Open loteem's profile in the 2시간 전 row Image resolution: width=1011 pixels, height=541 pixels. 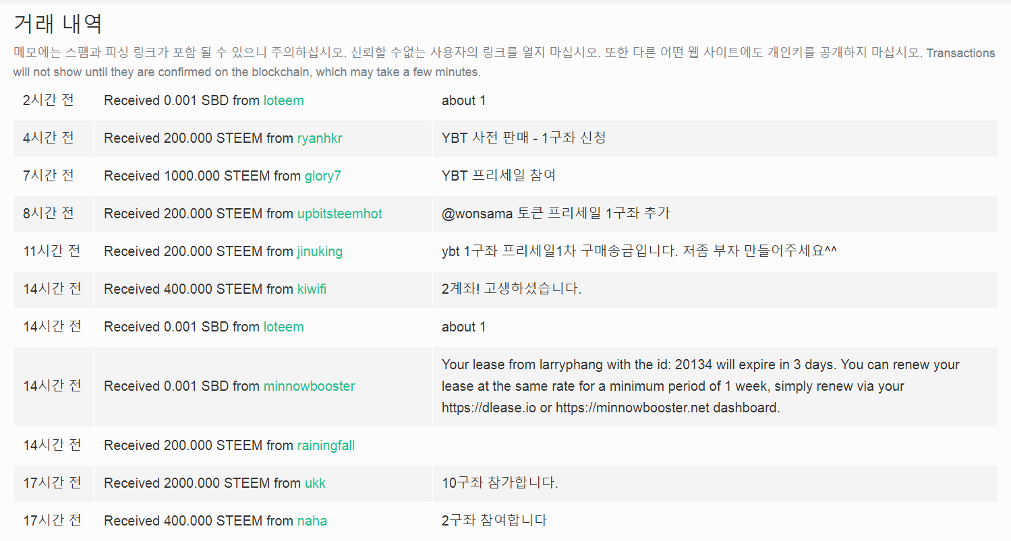pyautogui.click(x=283, y=100)
